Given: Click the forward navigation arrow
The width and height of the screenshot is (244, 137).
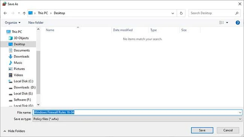Looking at the screenshot, I should [x=13, y=13].
